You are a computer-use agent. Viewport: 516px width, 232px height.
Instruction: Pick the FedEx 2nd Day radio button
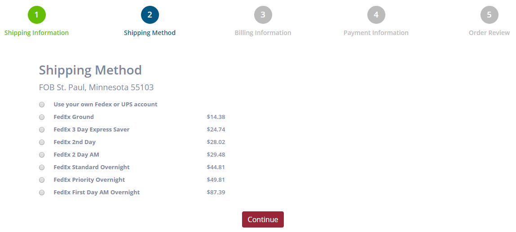(x=42, y=142)
